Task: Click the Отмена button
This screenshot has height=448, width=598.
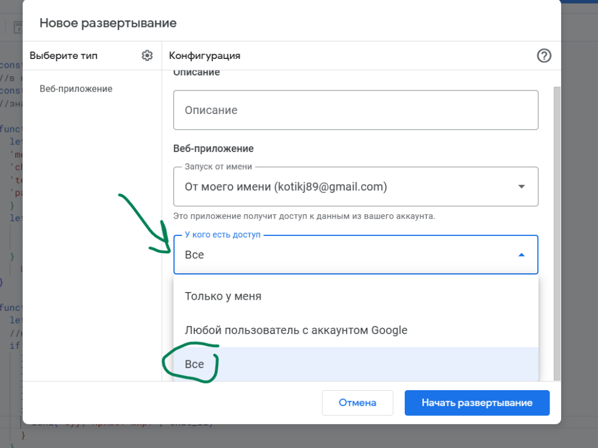Action: [357, 402]
